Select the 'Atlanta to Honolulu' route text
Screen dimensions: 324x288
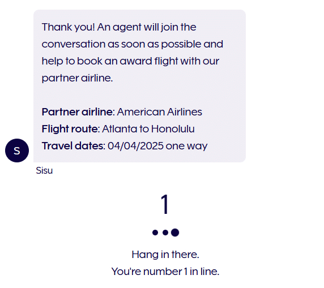148,129
